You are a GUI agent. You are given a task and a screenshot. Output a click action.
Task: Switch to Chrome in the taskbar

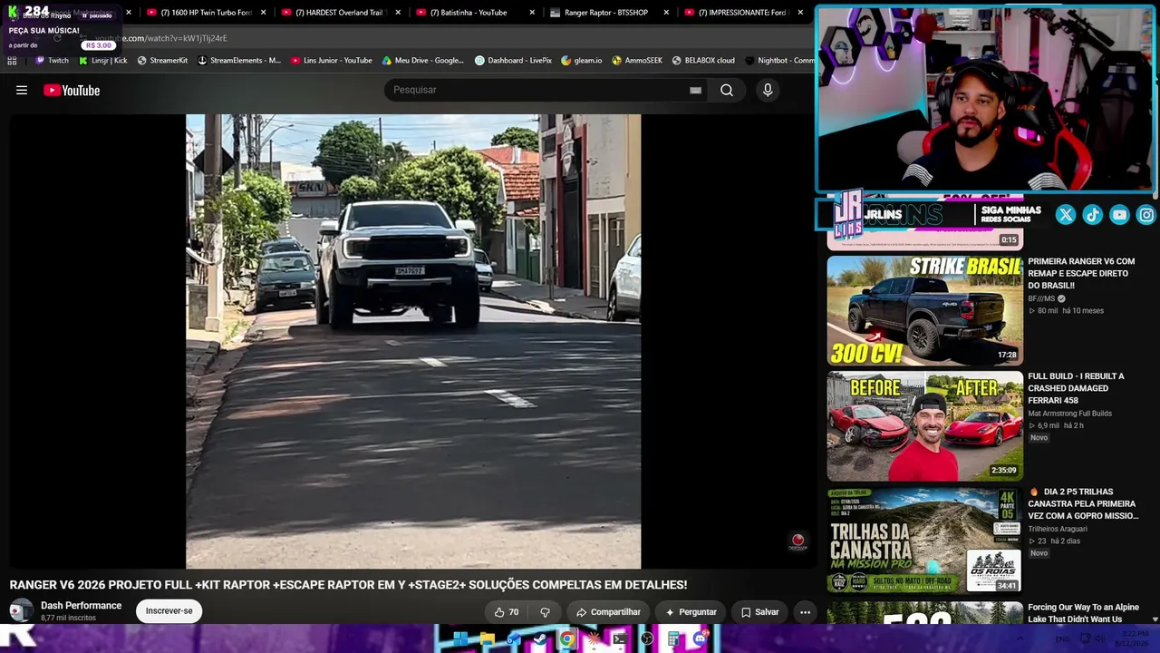(x=567, y=639)
